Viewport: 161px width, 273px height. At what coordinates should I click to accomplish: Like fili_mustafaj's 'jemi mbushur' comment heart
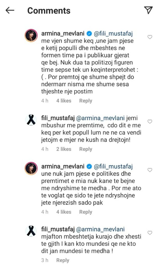tap(150, 122)
